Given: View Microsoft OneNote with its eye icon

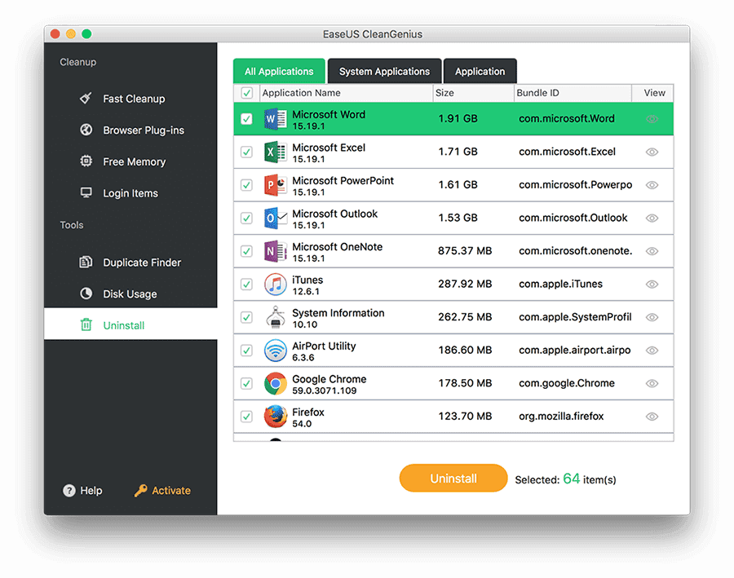Looking at the screenshot, I should (652, 251).
